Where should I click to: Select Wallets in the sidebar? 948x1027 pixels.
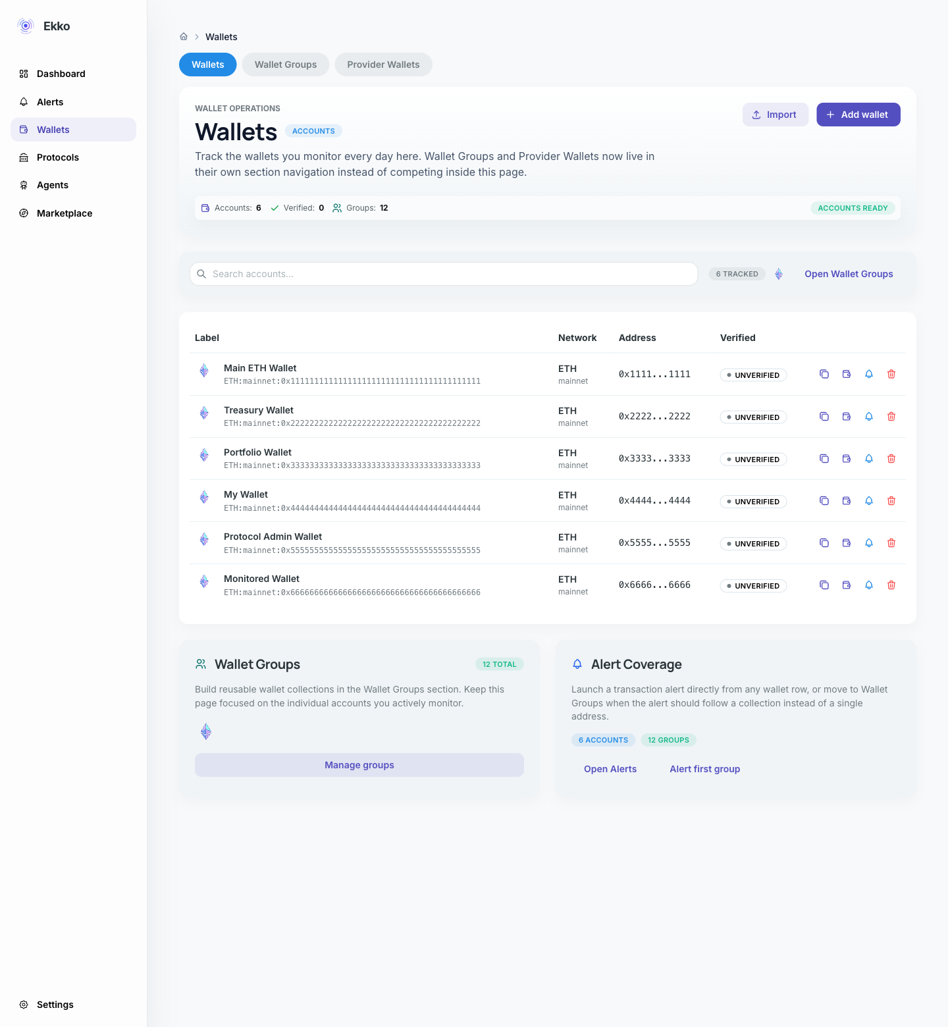73,130
